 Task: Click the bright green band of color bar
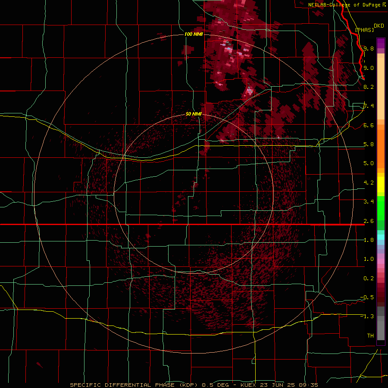point(381,208)
